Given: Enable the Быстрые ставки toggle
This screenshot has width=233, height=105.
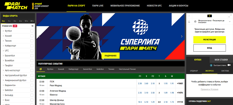Looking at the screenshot, I should pos(229,65).
